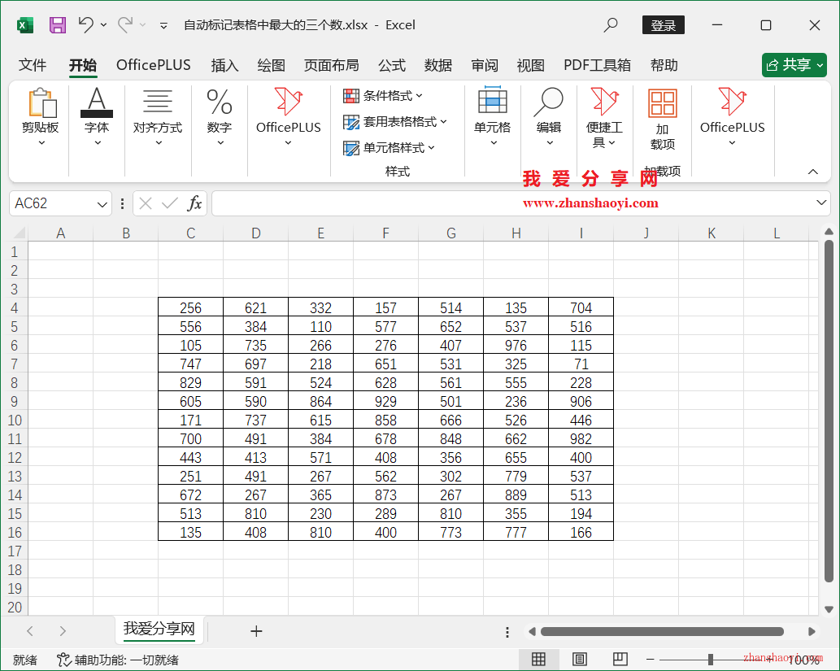
Task: Switch to the OfficePLUS ribbon tab
Action: 153,65
